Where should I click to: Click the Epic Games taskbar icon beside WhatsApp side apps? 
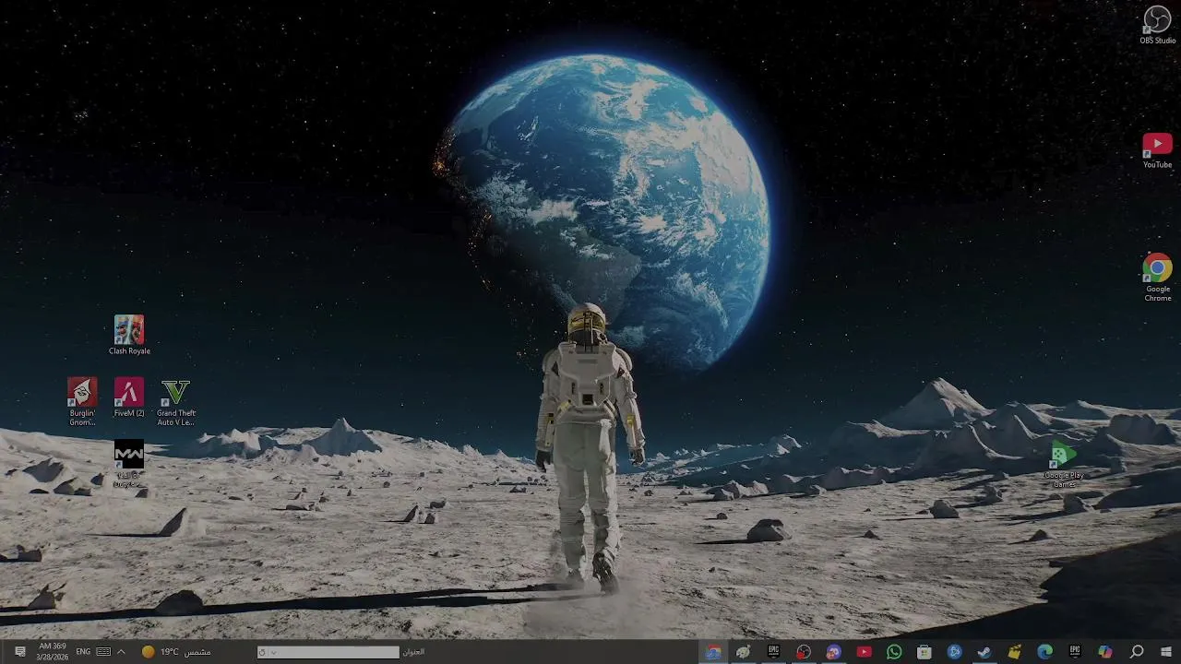click(x=773, y=652)
